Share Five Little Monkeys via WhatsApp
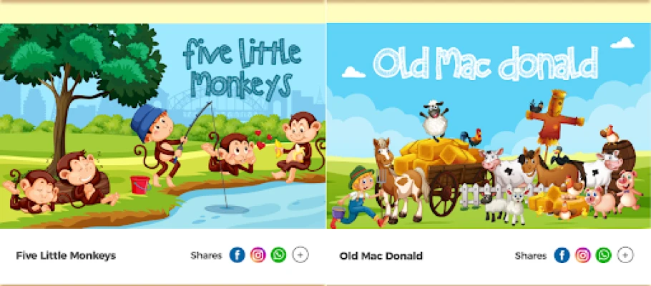 278,255
